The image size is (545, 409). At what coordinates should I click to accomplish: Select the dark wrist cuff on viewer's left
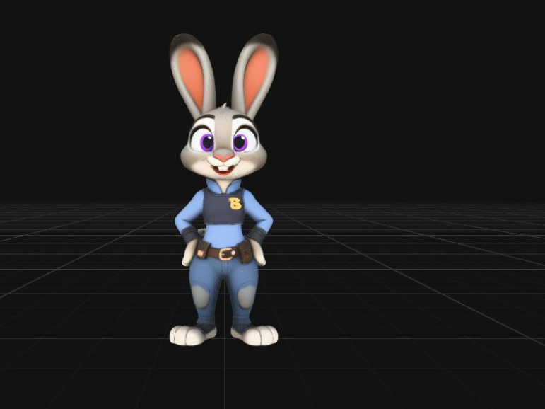(x=190, y=235)
